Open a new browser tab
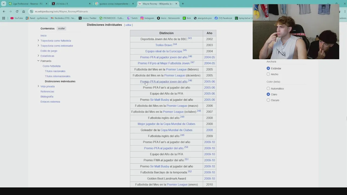Image resolution: width=347 pixels, height=195 pixels. pyautogui.click(x=183, y=4)
